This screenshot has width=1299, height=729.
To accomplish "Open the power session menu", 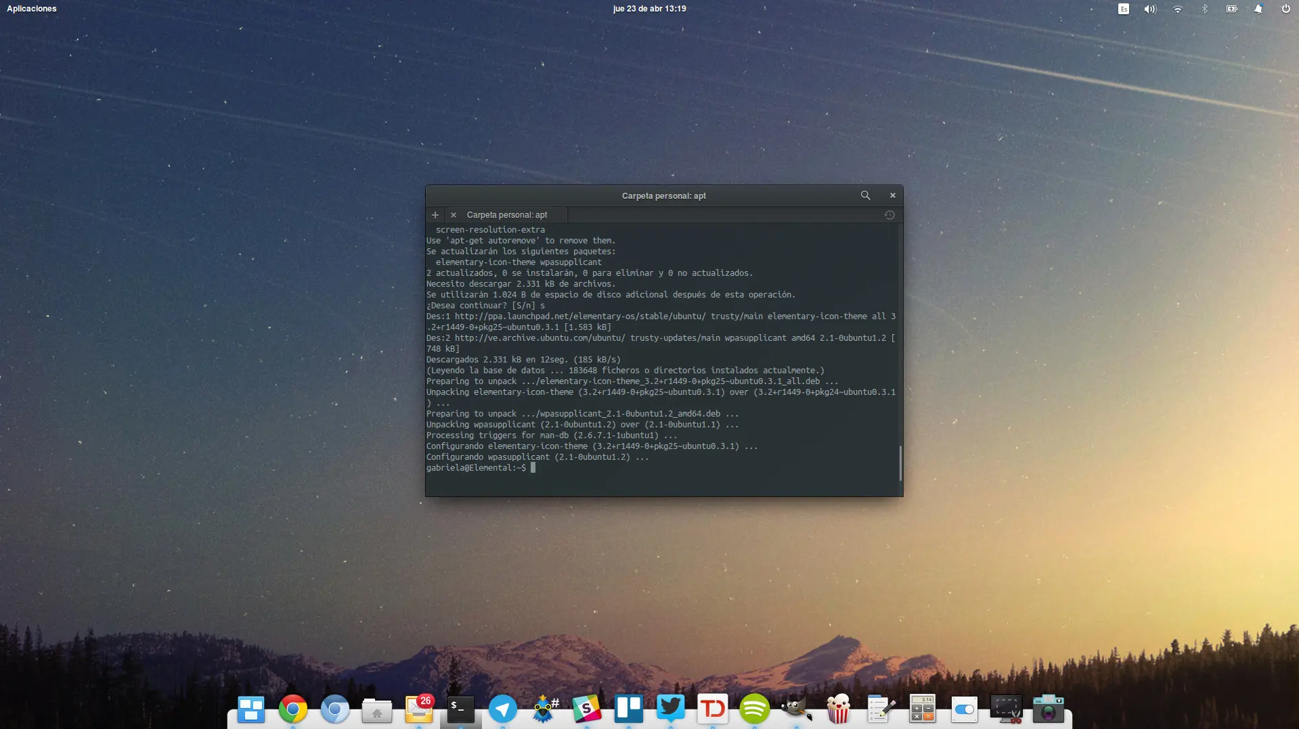I will click(1285, 9).
